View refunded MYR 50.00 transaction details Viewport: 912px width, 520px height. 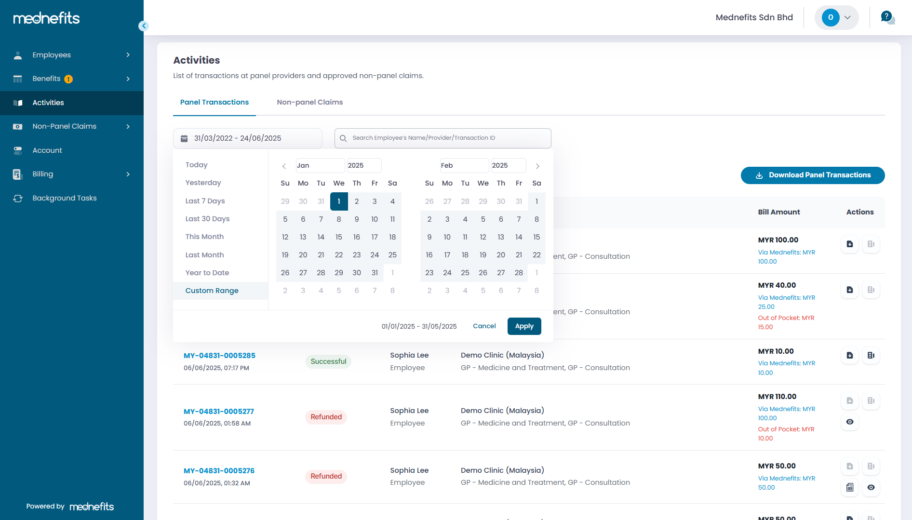871,487
